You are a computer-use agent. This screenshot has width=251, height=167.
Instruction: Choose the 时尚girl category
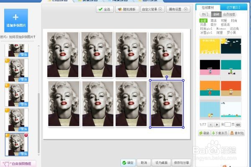click(x=206, y=29)
